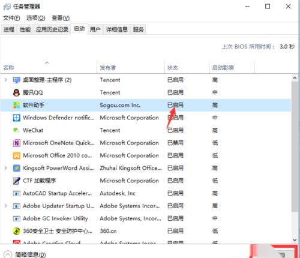Click the Kingsoft PowerWord icon
300x258 pixels.
coord(16,168)
